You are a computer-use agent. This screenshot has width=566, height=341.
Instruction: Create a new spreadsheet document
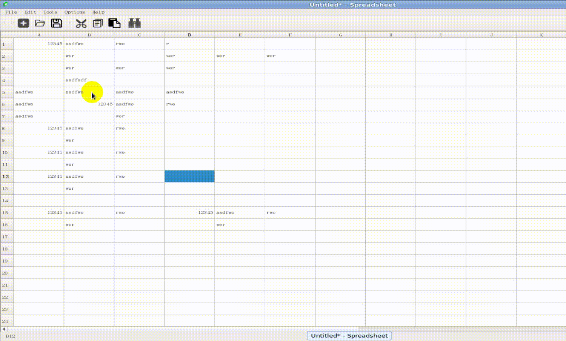click(x=23, y=23)
